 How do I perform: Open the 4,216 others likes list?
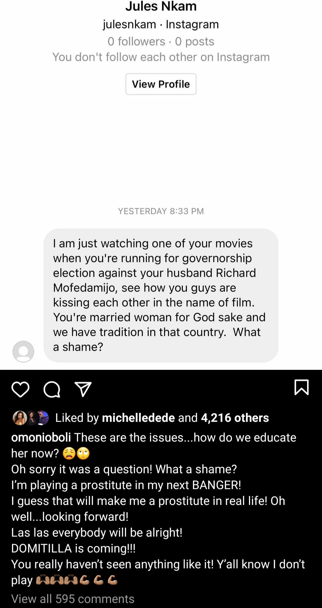(235, 418)
